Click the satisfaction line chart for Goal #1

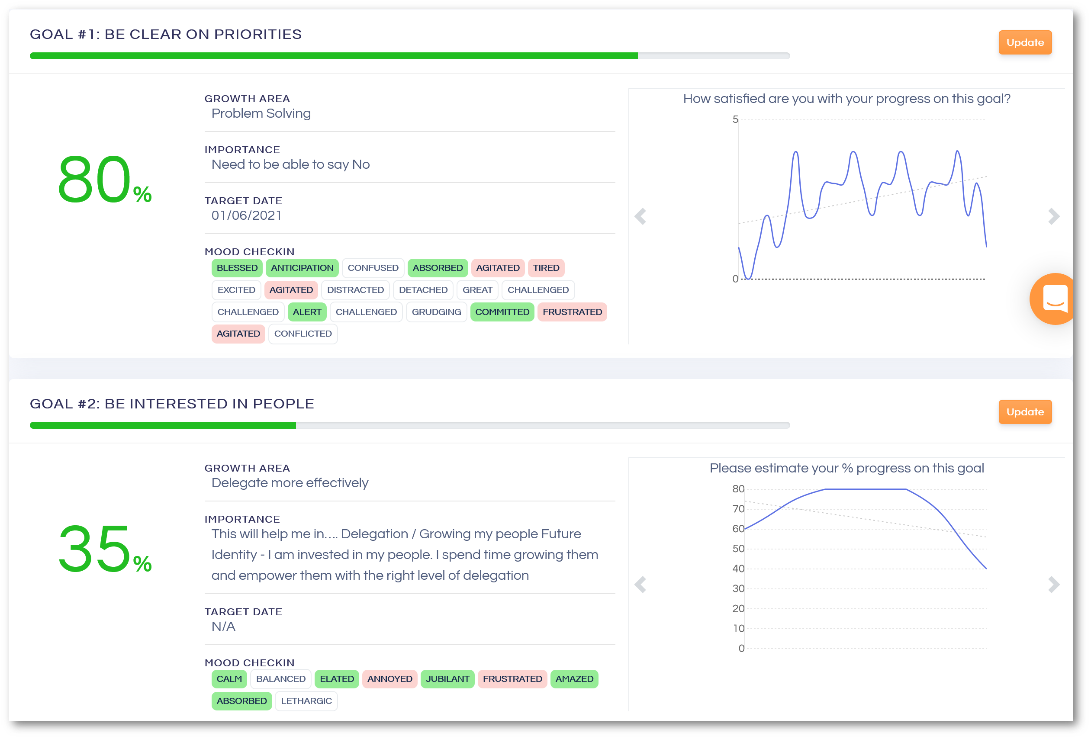(862, 199)
